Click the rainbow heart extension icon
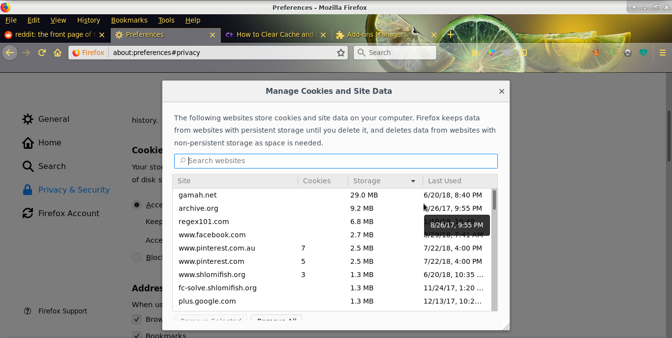Image resolution: width=672 pixels, height=338 pixels. (491, 53)
